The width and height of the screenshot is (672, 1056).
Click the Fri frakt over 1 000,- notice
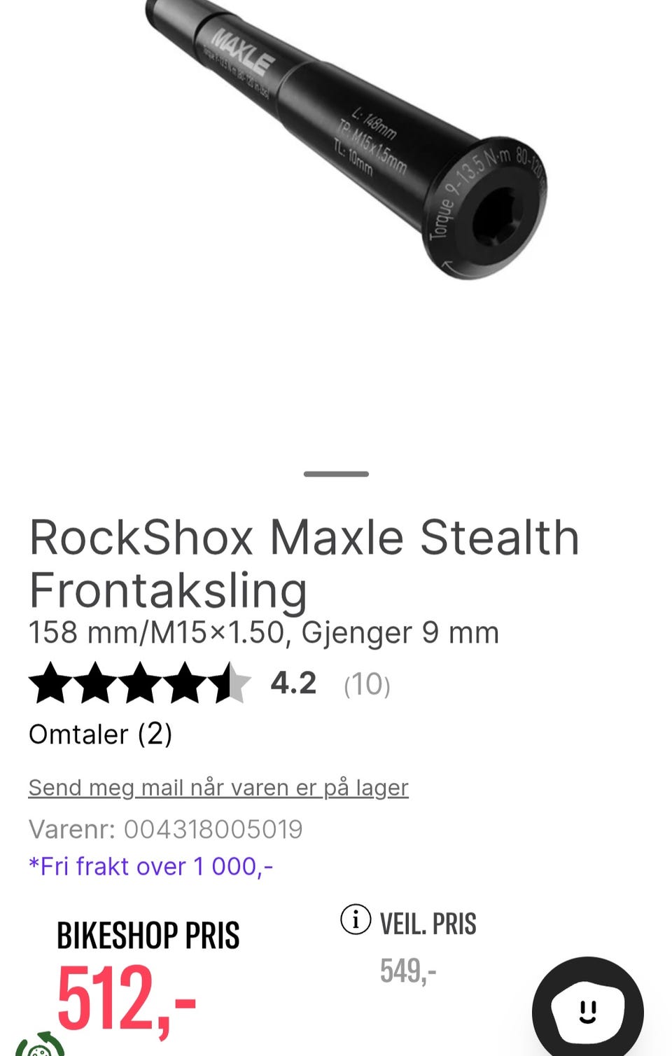[150, 866]
